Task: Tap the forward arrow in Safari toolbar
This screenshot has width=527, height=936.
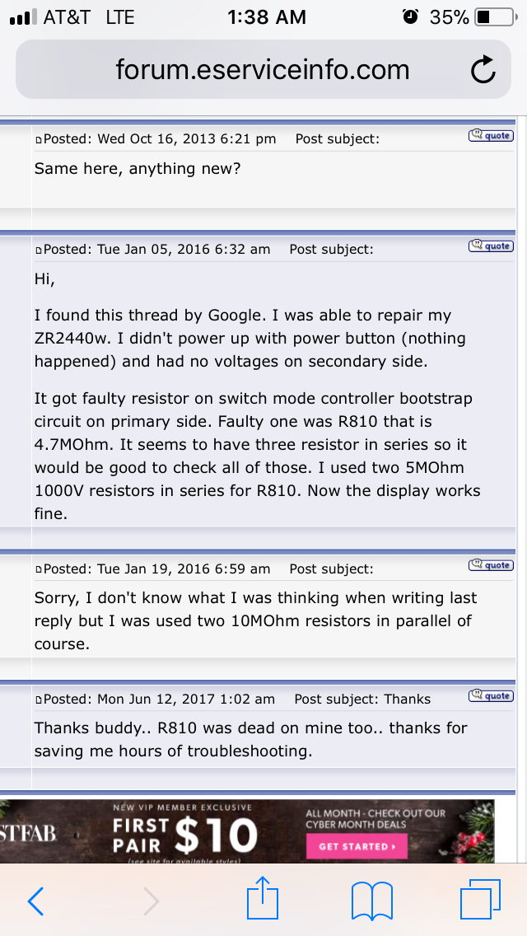Action: pyautogui.click(x=151, y=901)
